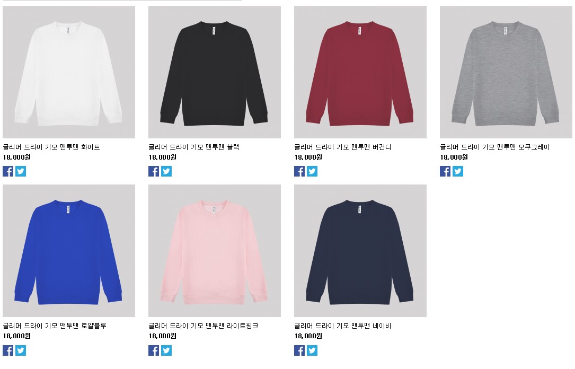The width and height of the screenshot is (575, 369).
Task: Share black sweatshirt on Facebook
Action: point(154,171)
